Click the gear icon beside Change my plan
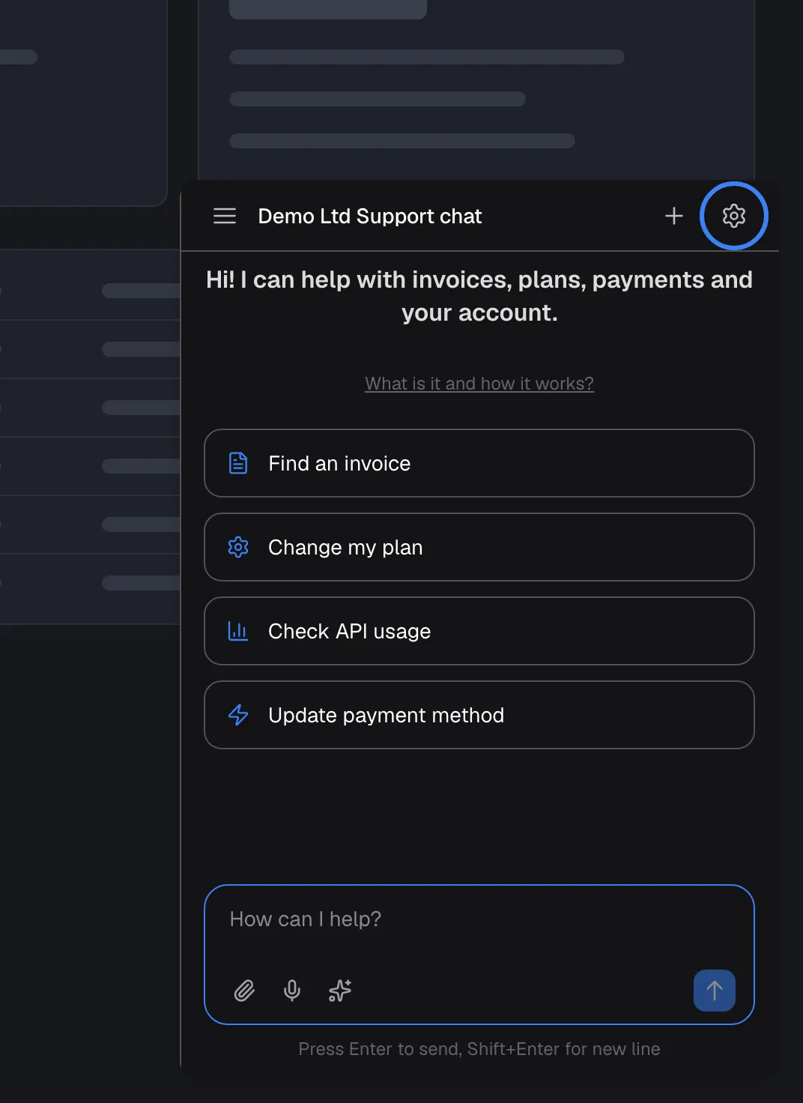The height and width of the screenshot is (1103, 803). click(x=238, y=547)
